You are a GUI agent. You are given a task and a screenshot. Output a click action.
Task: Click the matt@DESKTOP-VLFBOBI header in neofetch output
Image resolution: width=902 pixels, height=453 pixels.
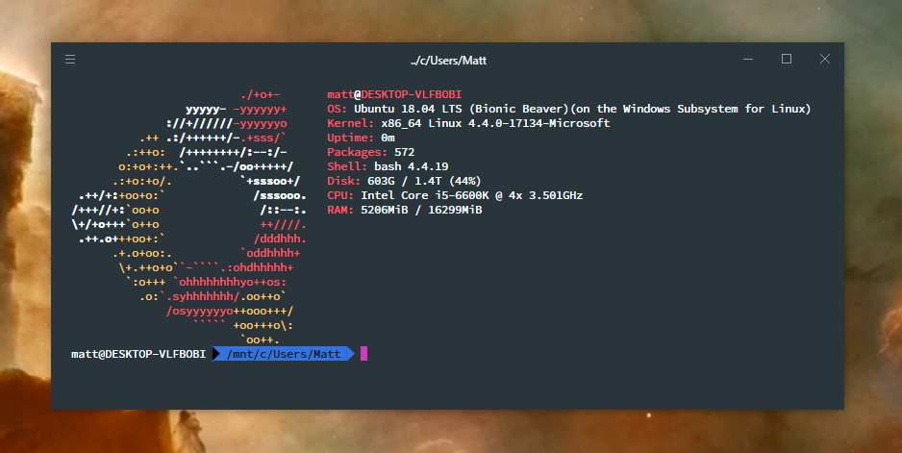coord(394,94)
